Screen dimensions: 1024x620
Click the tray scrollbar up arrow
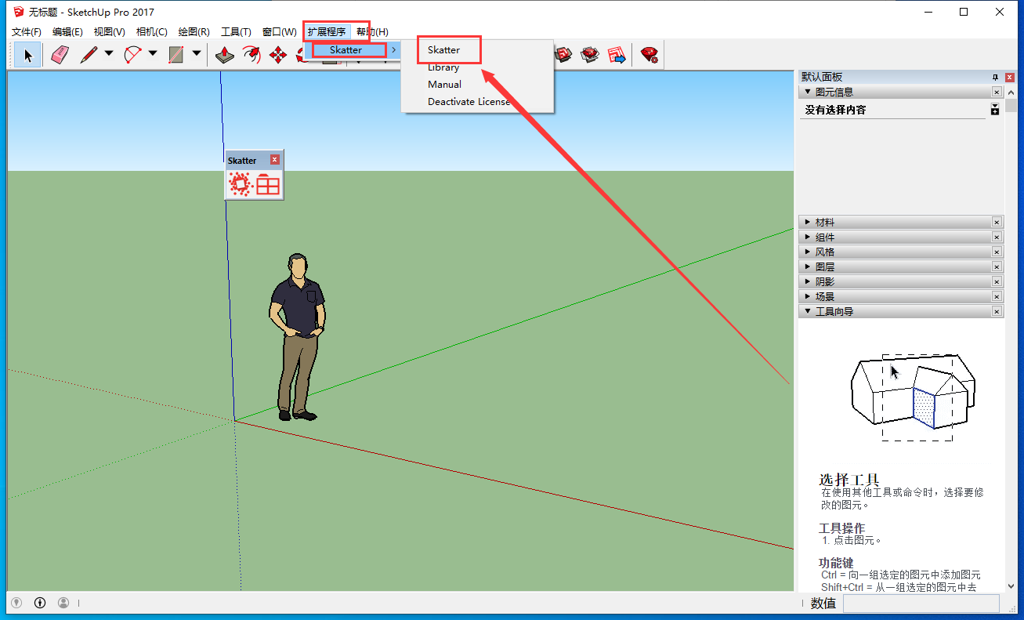coord(1010,92)
